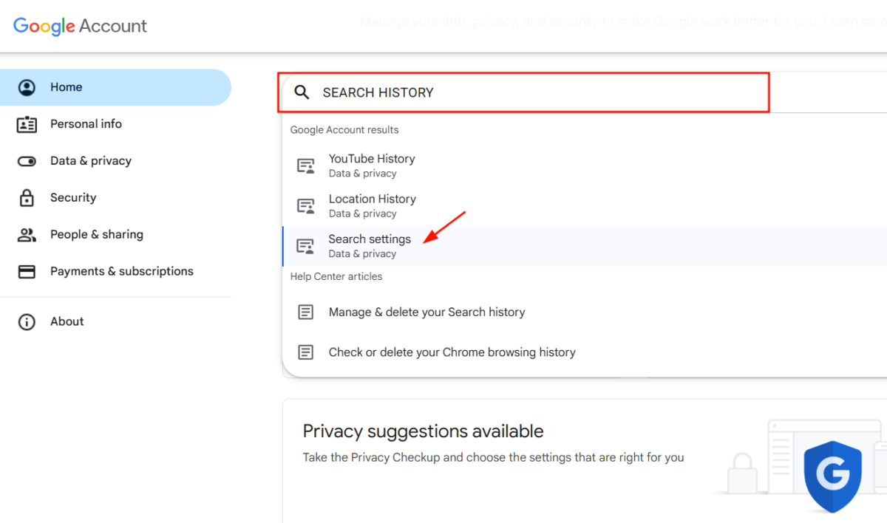This screenshot has width=887, height=523.
Task: Click the Security padlock icon
Action: click(x=27, y=198)
